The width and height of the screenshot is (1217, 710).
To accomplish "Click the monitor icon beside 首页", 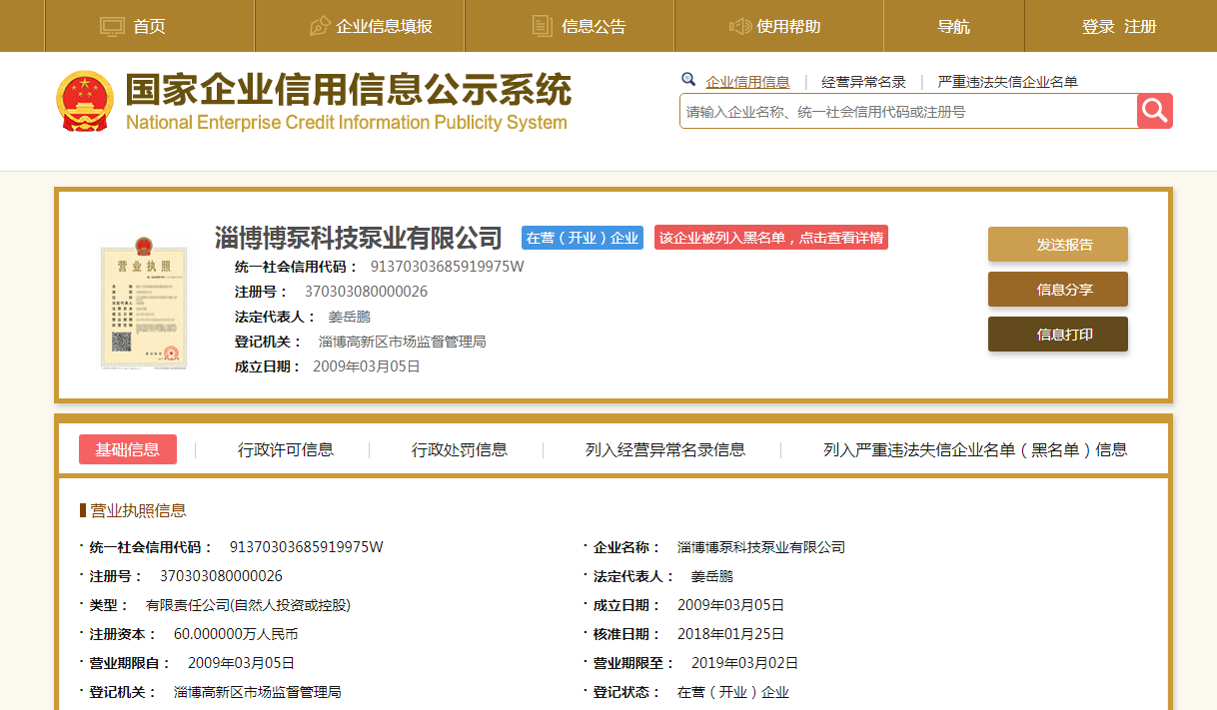I will tap(112, 26).
